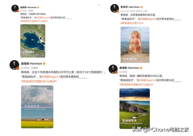Image resolution: width=193 pixels, height=136 pixels.
Task: Open #荣耀Magic5# hashtag in top-left post
Action: point(43,18)
